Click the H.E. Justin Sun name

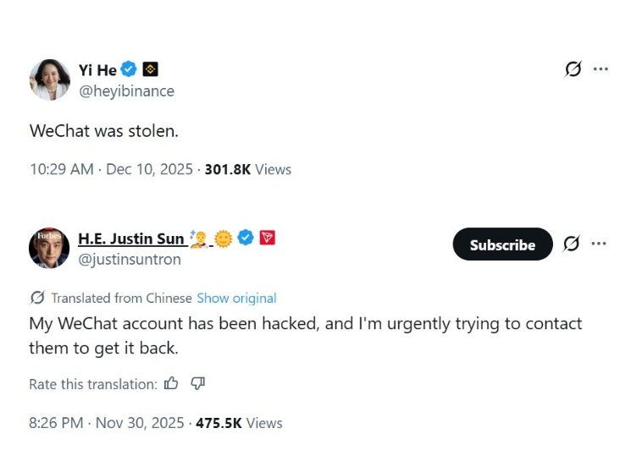click(131, 239)
